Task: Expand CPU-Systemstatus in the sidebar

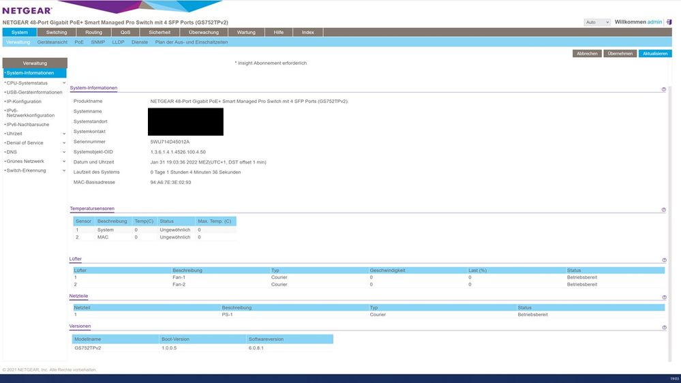Action: click(64, 83)
